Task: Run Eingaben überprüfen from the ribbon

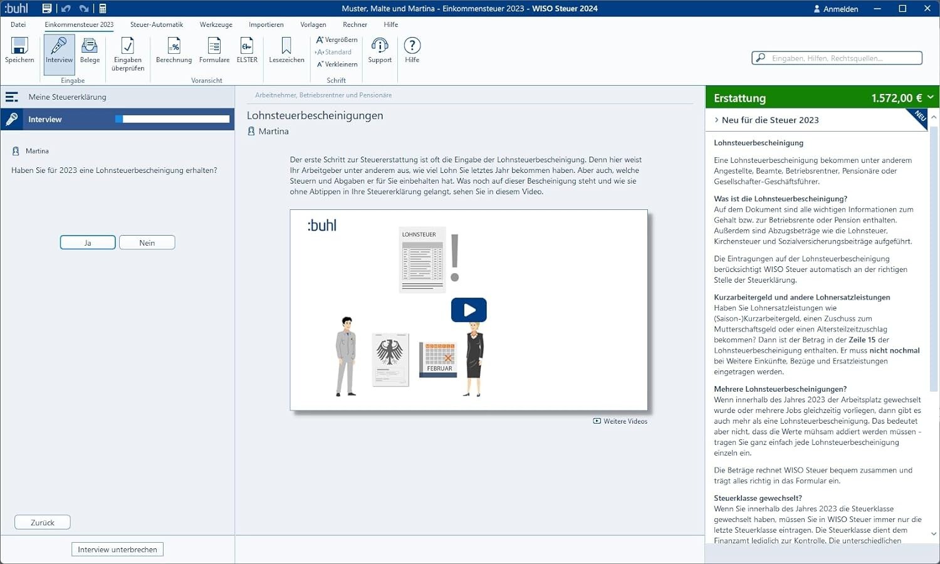Action: 128,54
